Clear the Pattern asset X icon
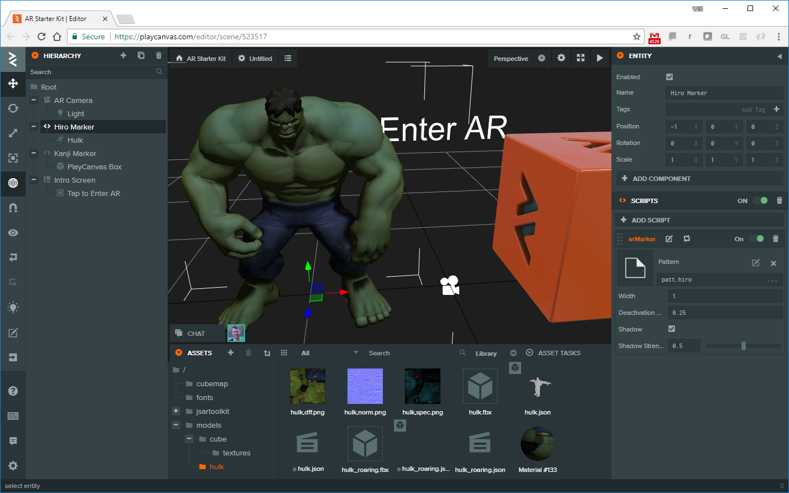789x493 pixels. coord(774,263)
